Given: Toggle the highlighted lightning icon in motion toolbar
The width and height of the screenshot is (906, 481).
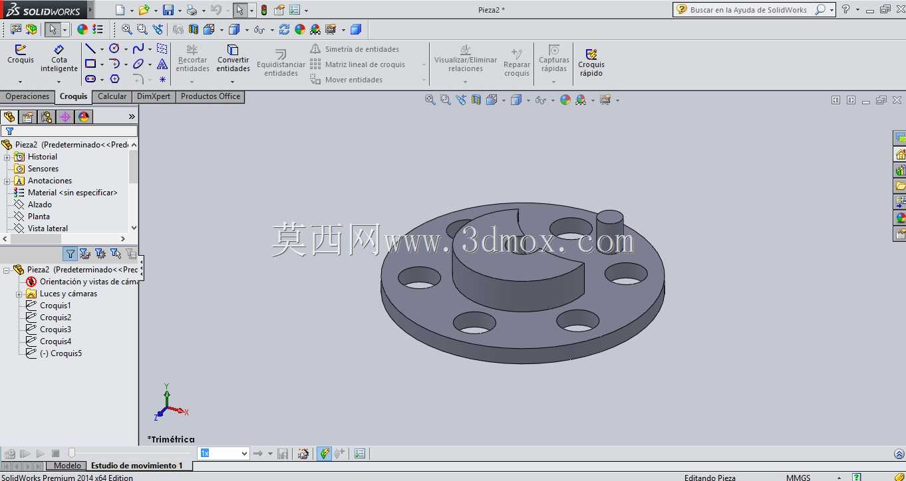Looking at the screenshot, I should tap(324, 454).
